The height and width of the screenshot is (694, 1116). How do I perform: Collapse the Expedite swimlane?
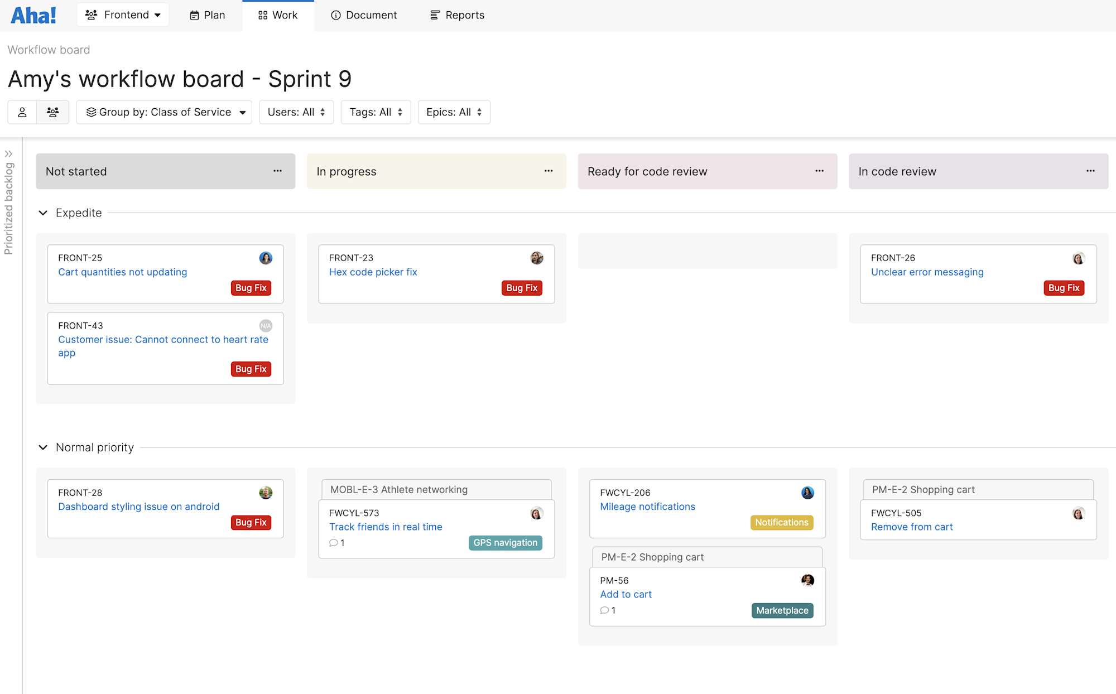click(x=43, y=213)
